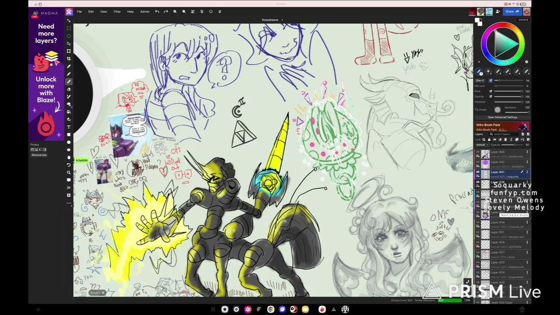The height and width of the screenshot is (315, 560).
Task: Open options menu for Layer #28
Action: (x=527, y=242)
